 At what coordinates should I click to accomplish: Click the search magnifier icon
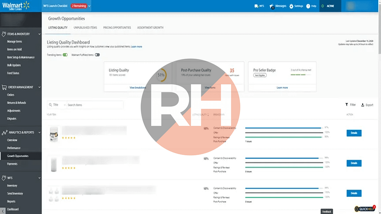(x=50, y=105)
